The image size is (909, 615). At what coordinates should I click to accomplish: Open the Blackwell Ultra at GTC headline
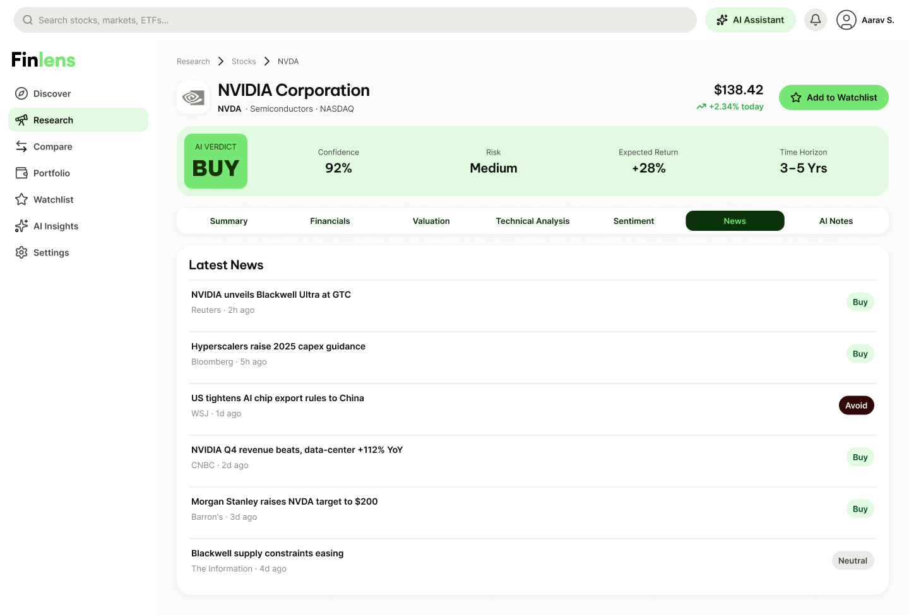tap(271, 295)
